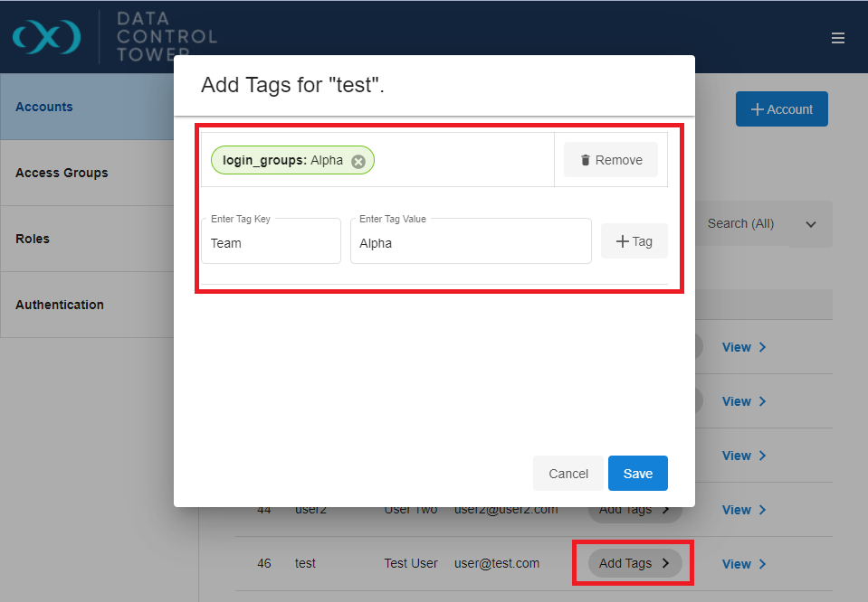Screen dimensions: 868x602
Task: Save the tags
Action: pyautogui.click(x=638, y=474)
